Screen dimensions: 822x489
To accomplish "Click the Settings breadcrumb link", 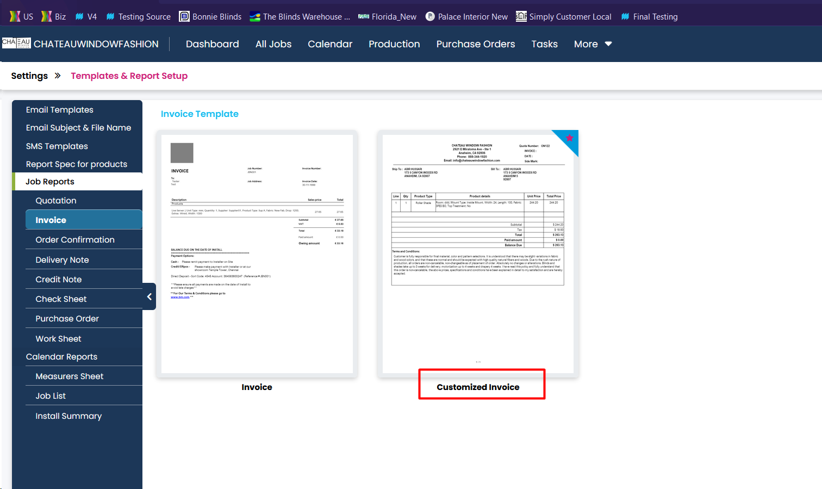I will coord(29,76).
